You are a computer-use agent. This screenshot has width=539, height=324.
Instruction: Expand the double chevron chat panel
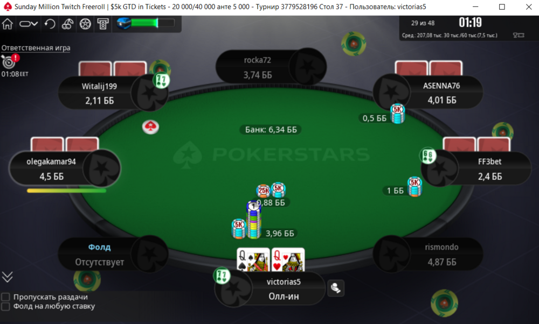(7, 277)
